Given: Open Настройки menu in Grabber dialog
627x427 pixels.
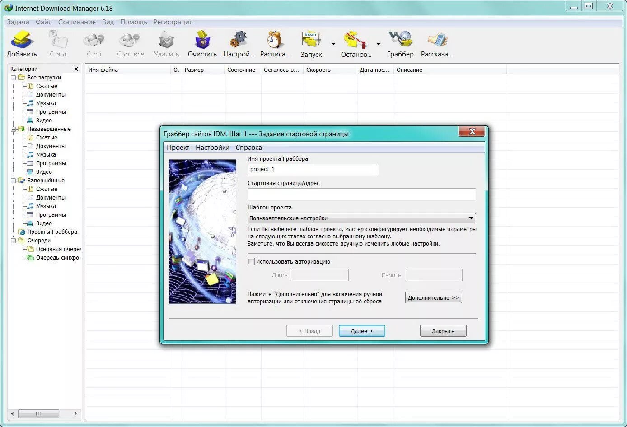Looking at the screenshot, I should 212,148.
